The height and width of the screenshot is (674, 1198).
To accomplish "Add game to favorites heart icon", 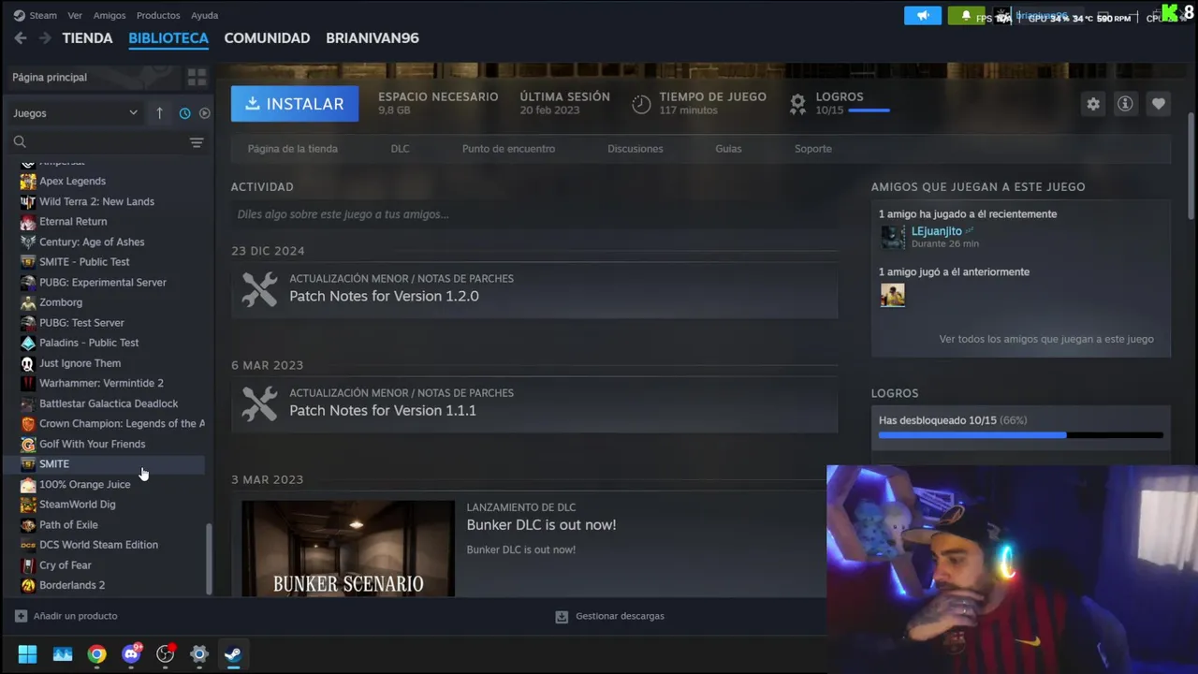I will pyautogui.click(x=1159, y=104).
